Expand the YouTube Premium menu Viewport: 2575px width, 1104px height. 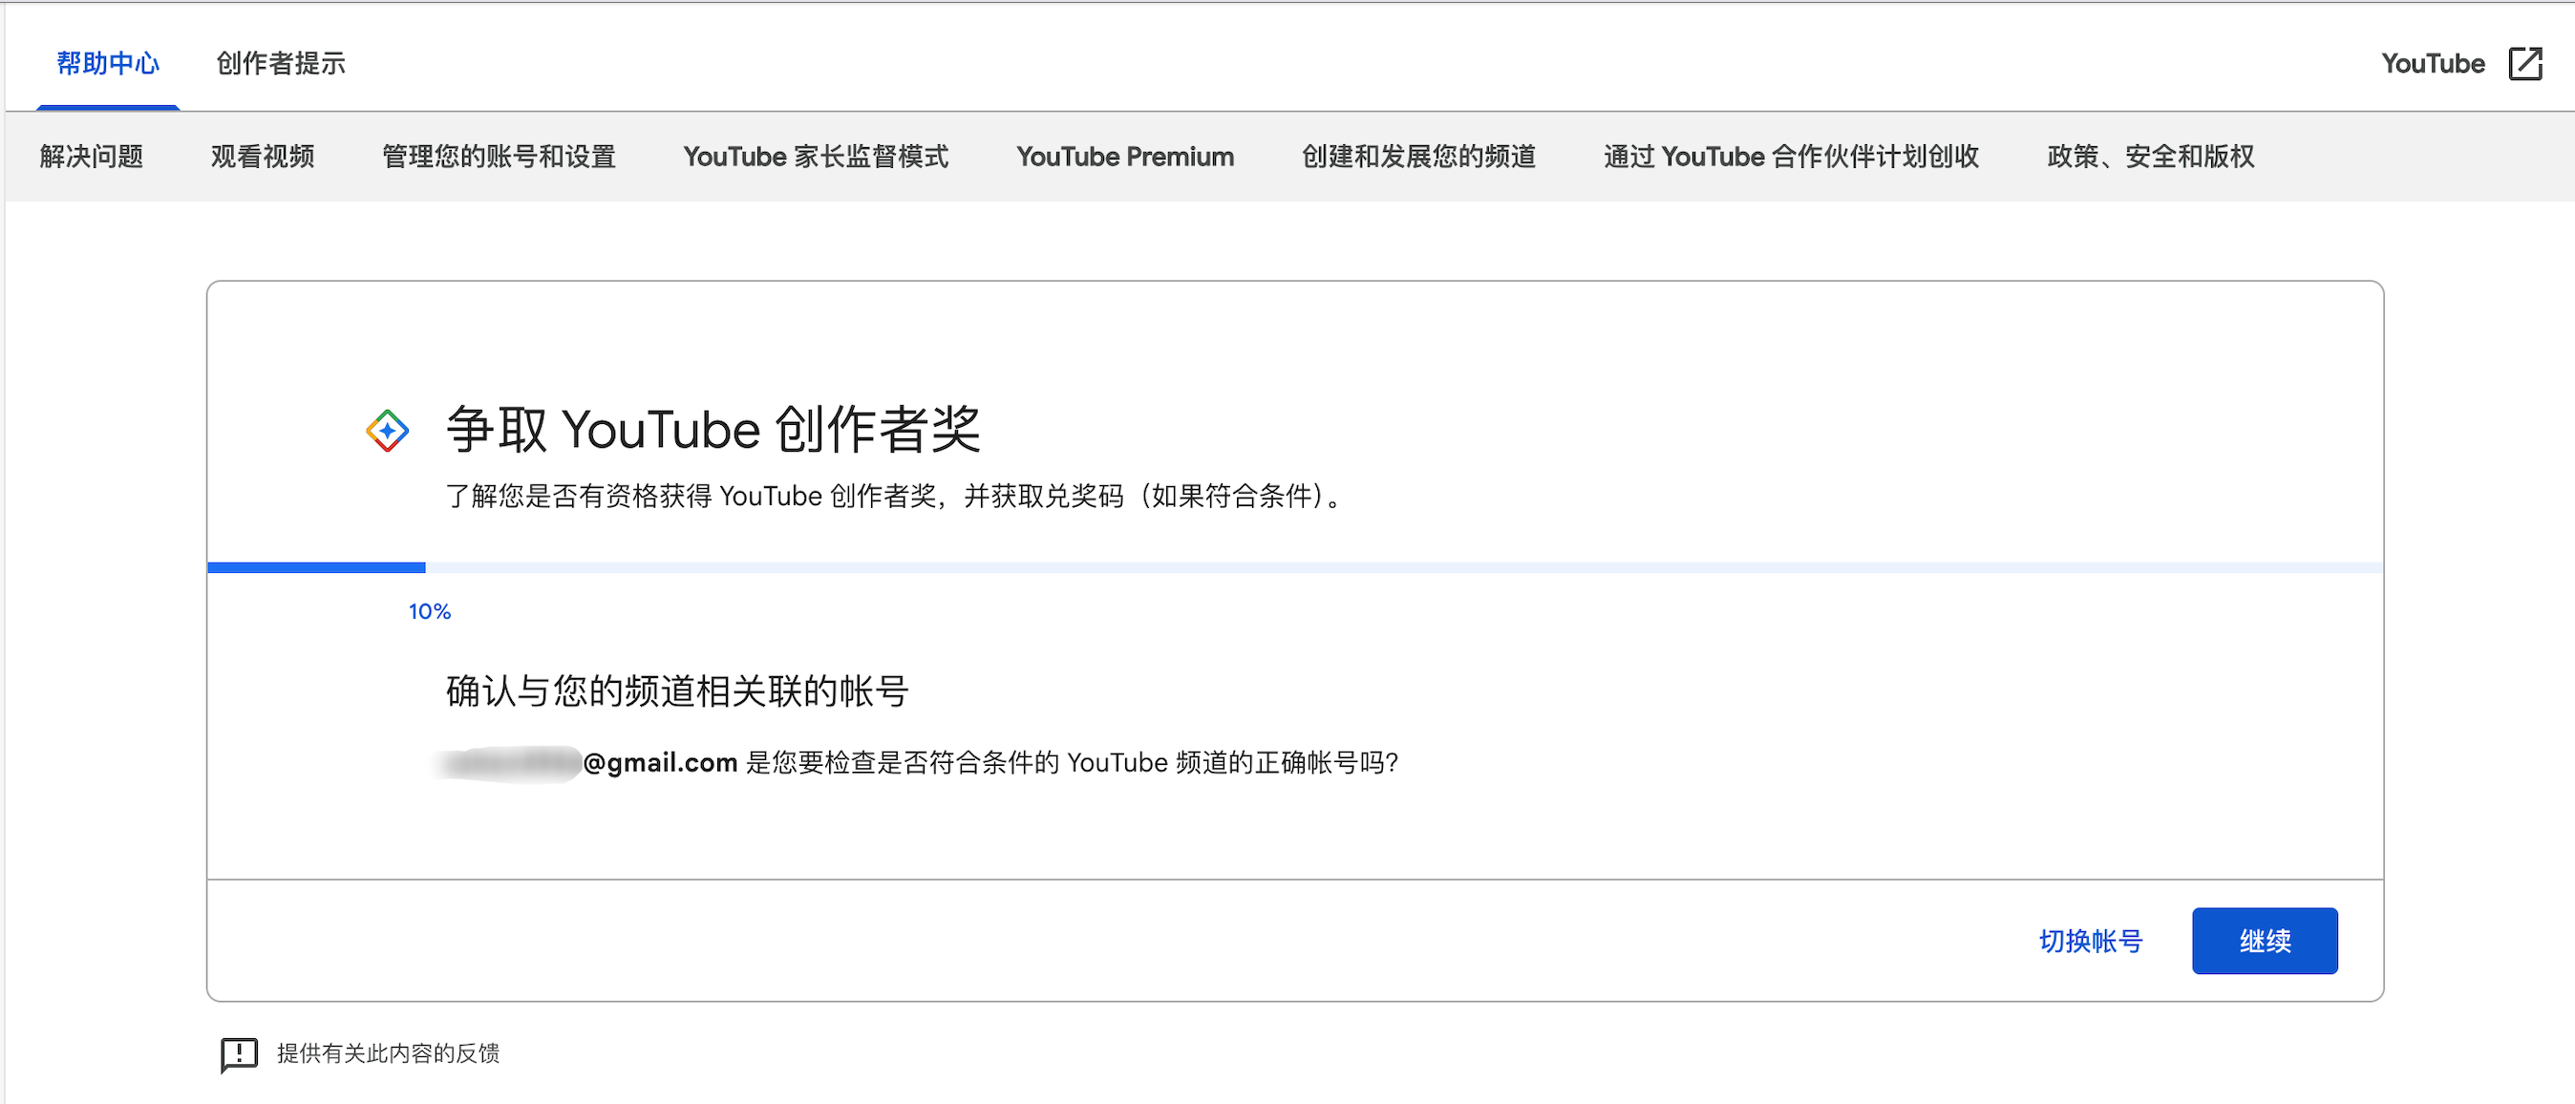click(x=1124, y=157)
